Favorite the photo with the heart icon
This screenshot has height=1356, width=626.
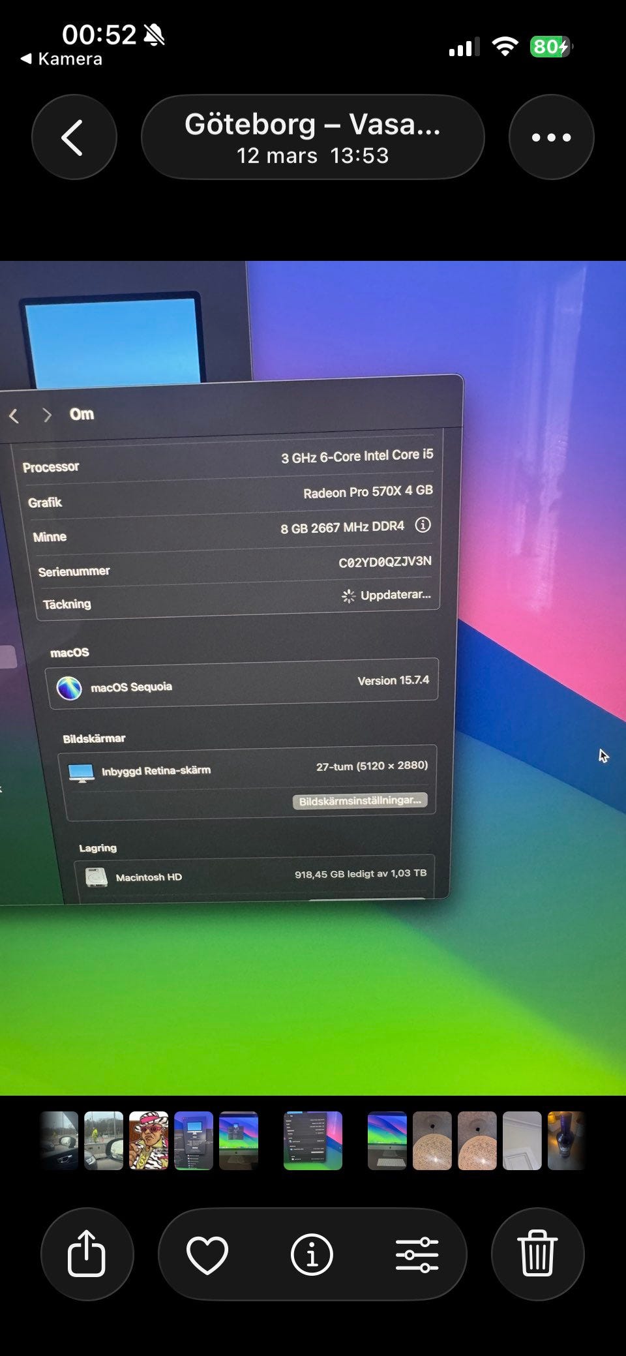coord(207,1254)
